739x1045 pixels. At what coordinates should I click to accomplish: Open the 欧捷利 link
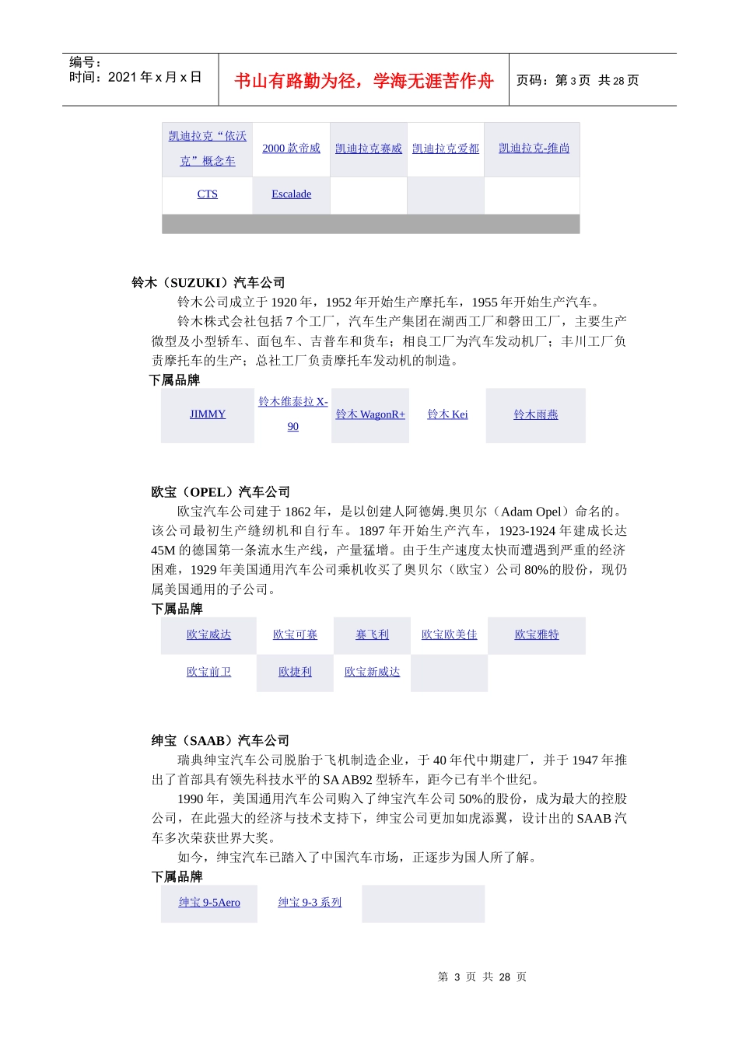tap(295, 672)
